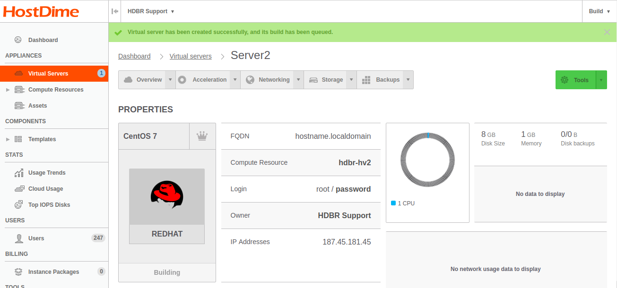Collapse the sidebar with the arrow icon
Screen dimensions: 617x288
(115, 11)
